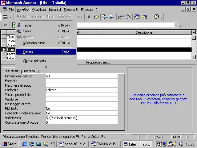The height and width of the screenshot is (148, 197).
Task: Click the Formato property field
Action: (x=82, y=81)
